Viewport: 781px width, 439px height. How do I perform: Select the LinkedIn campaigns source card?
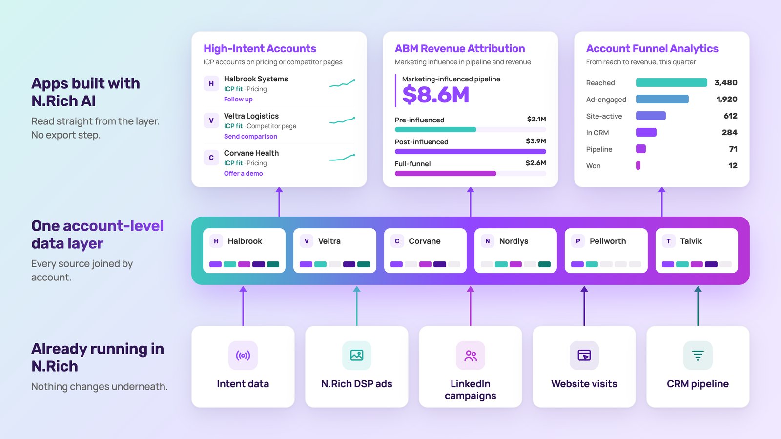[471, 367]
